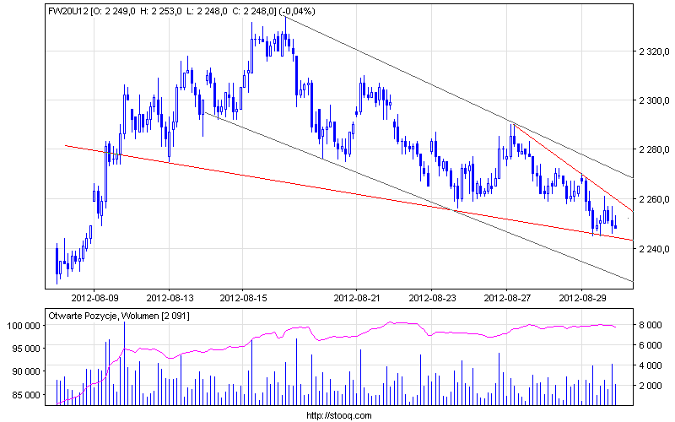Click the 2012-08-15 date label
675x422 pixels.
click(x=243, y=298)
